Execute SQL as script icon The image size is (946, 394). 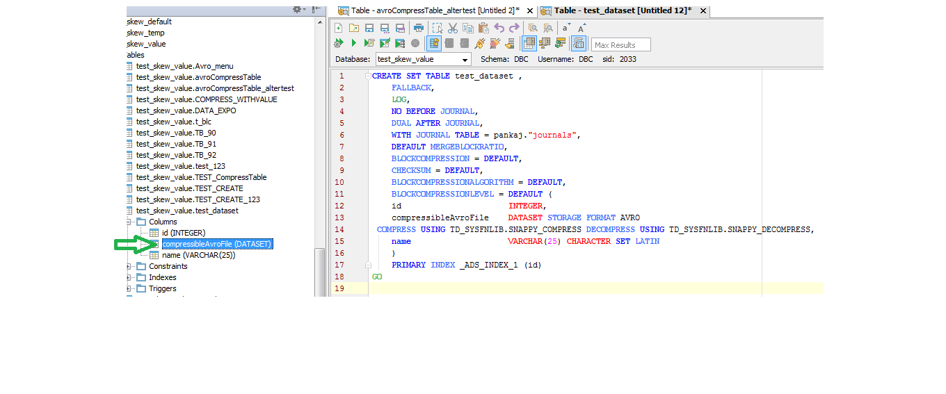(x=369, y=43)
